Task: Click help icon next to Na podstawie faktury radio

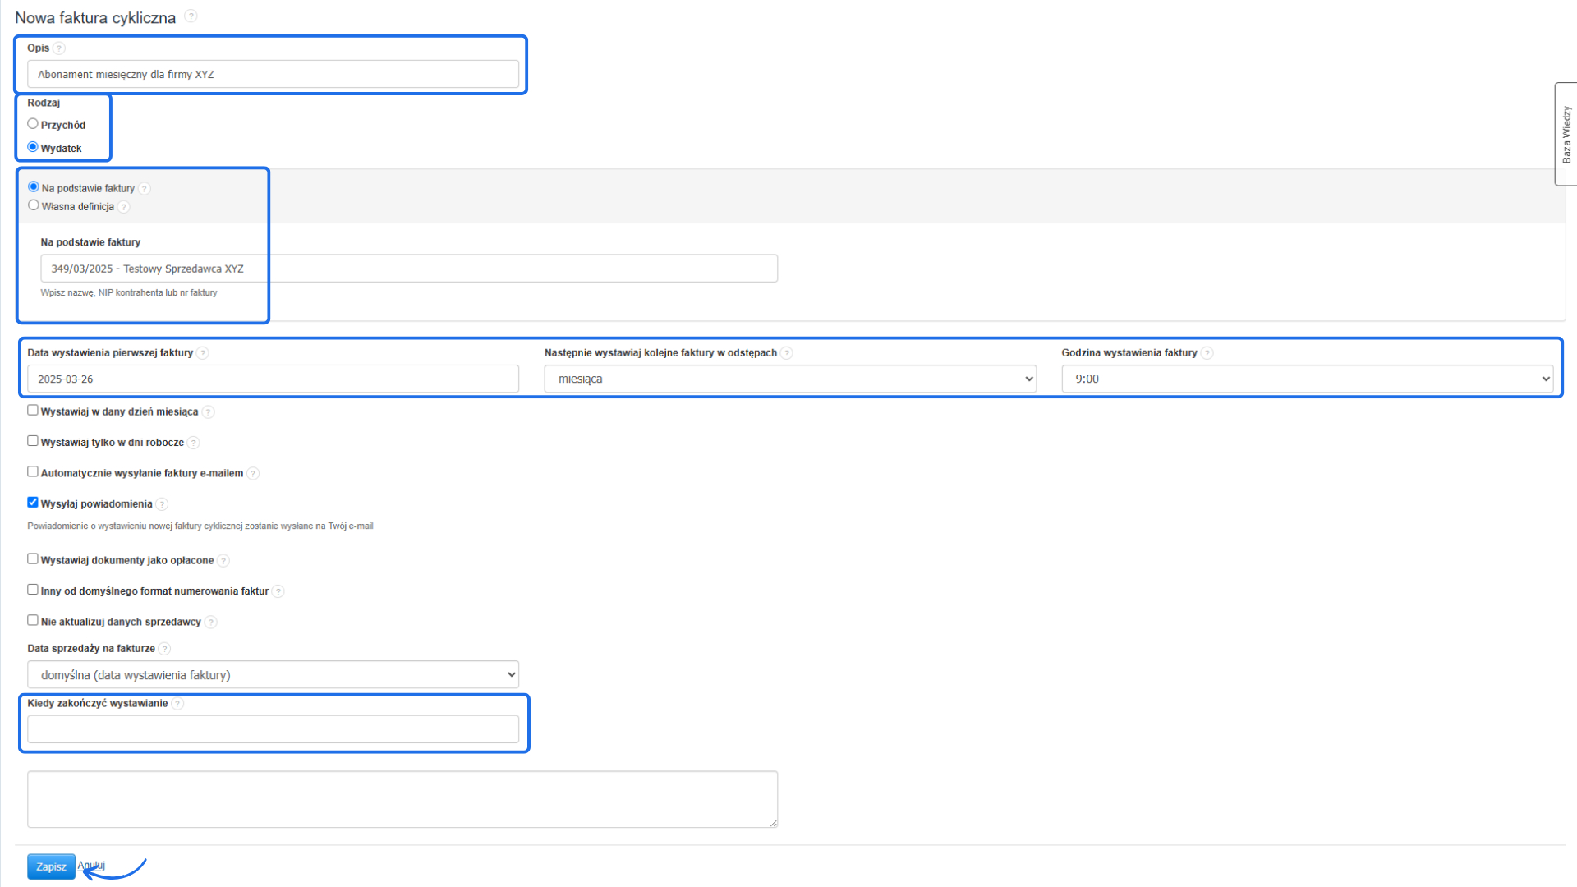Action: [145, 189]
